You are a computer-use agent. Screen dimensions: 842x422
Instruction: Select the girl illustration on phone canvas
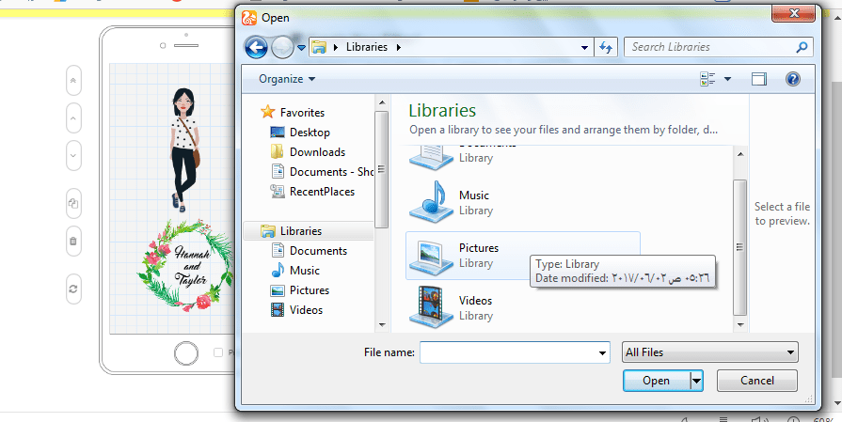[x=184, y=150]
